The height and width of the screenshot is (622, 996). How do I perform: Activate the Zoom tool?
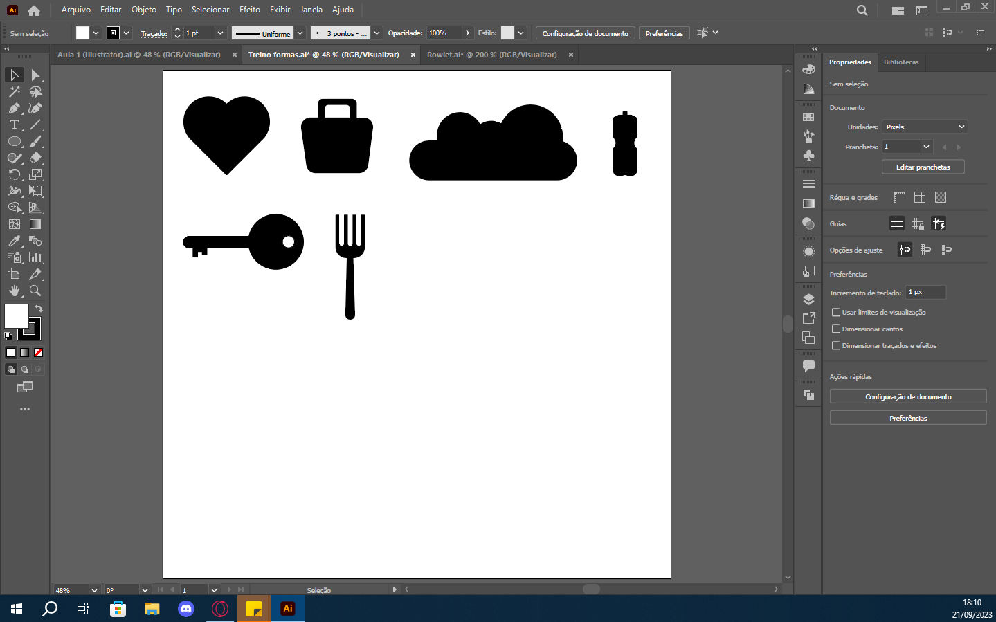click(35, 291)
